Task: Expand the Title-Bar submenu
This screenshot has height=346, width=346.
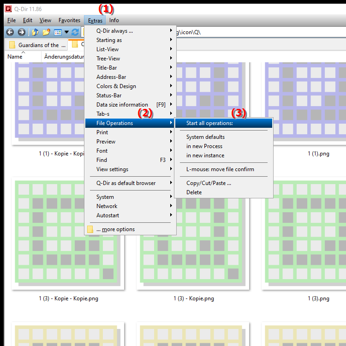Action: tap(131, 68)
